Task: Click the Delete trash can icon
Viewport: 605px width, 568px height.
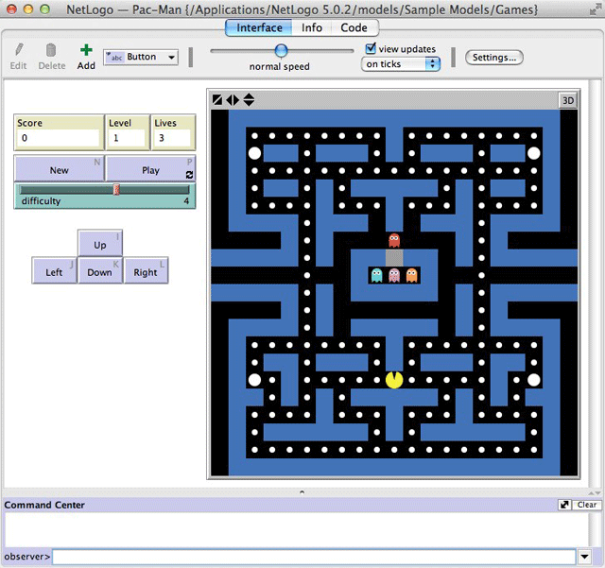Action: (51, 50)
